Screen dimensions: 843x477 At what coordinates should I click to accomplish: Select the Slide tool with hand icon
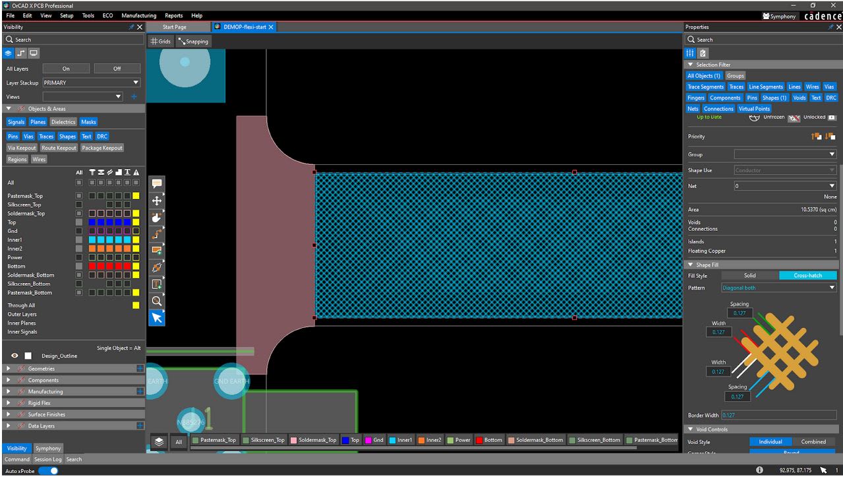point(157,217)
